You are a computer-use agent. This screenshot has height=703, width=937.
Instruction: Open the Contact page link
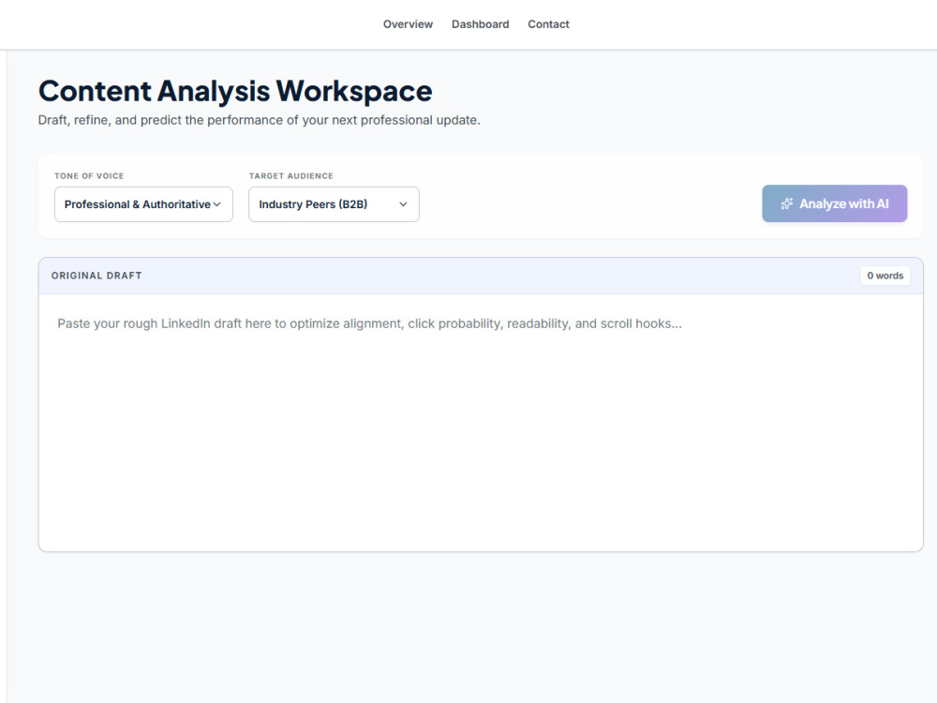coord(548,24)
